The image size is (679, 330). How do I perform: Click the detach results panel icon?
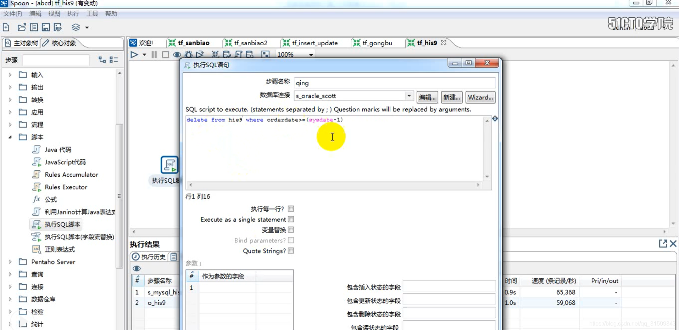[x=663, y=244]
